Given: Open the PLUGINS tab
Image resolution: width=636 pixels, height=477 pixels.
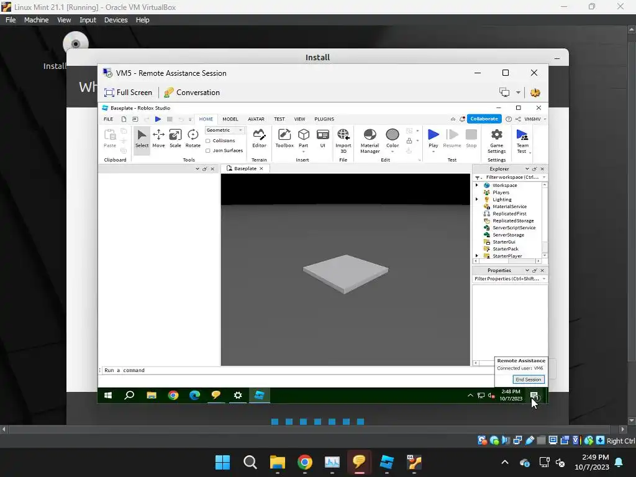Looking at the screenshot, I should coord(324,119).
